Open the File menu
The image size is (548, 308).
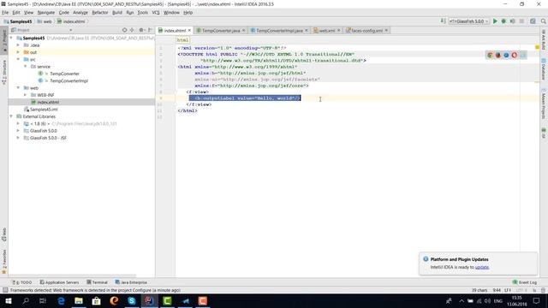coord(5,13)
